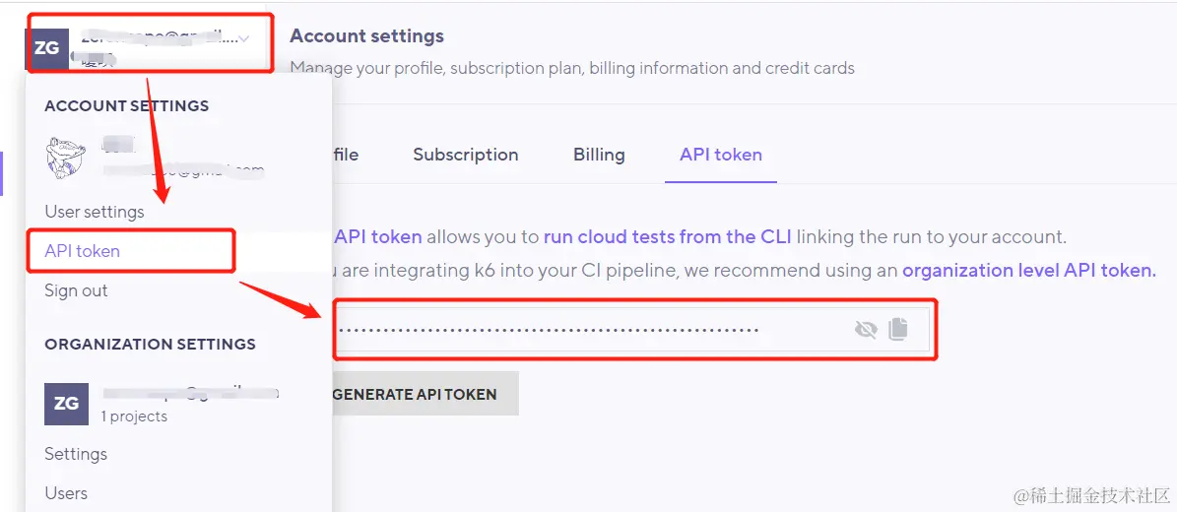Expand the account dropdown chevron
This screenshot has width=1177, height=512.
(244, 36)
